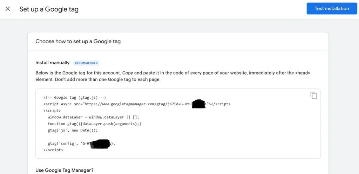Click the 'Use Google Tag Manager?' heading
The width and height of the screenshot is (359, 174).
[x=65, y=171]
